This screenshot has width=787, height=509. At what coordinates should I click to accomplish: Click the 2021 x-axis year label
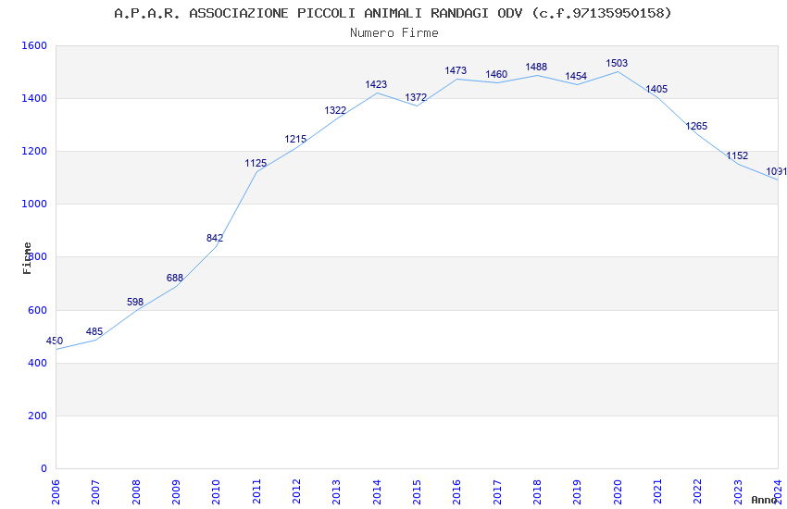(657, 492)
